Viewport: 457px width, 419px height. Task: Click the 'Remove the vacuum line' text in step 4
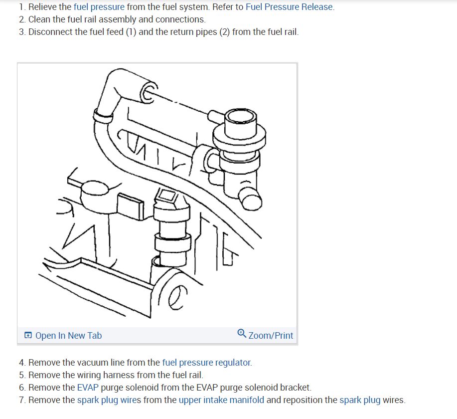click(77, 363)
